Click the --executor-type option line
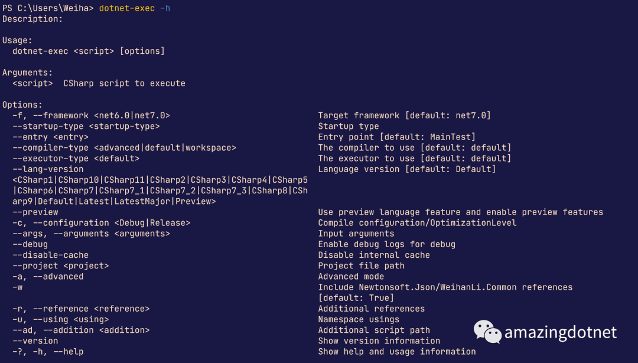The height and width of the screenshot is (363, 638). click(x=76, y=158)
